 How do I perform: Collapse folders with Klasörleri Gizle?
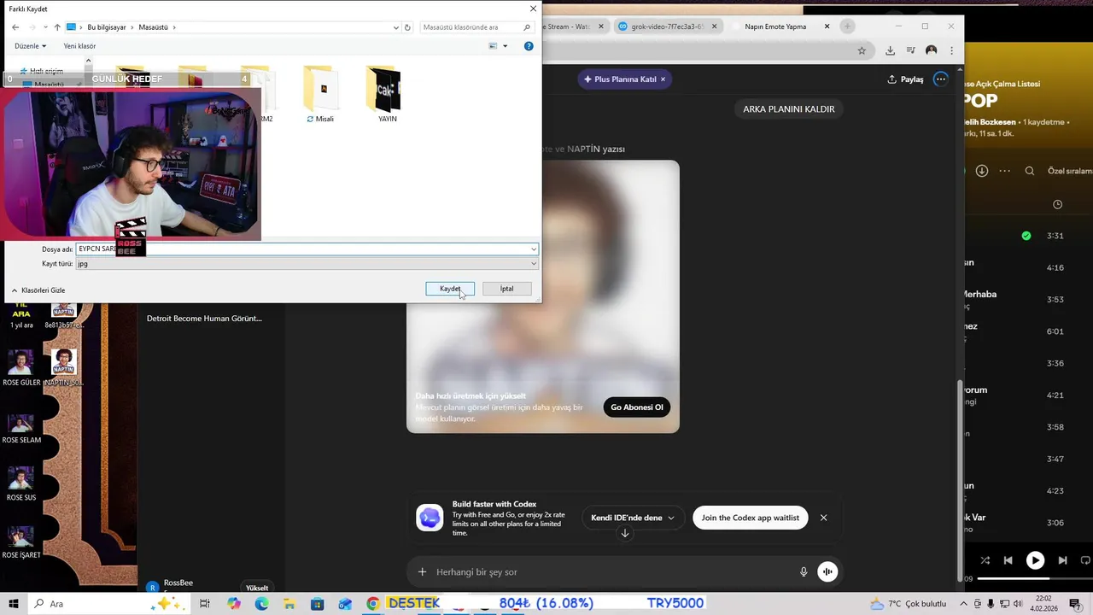point(38,290)
